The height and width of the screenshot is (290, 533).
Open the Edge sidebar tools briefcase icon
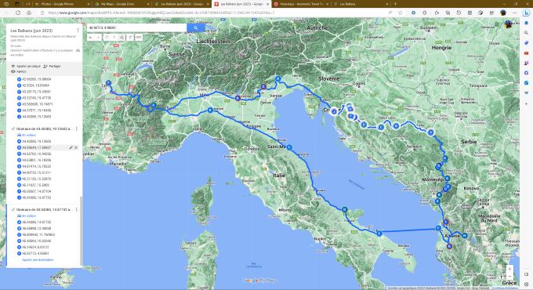(526, 53)
